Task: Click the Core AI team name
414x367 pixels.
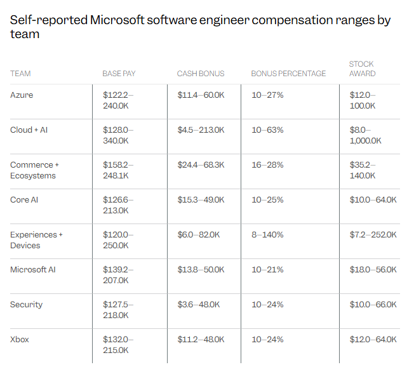Action: [x=25, y=200]
